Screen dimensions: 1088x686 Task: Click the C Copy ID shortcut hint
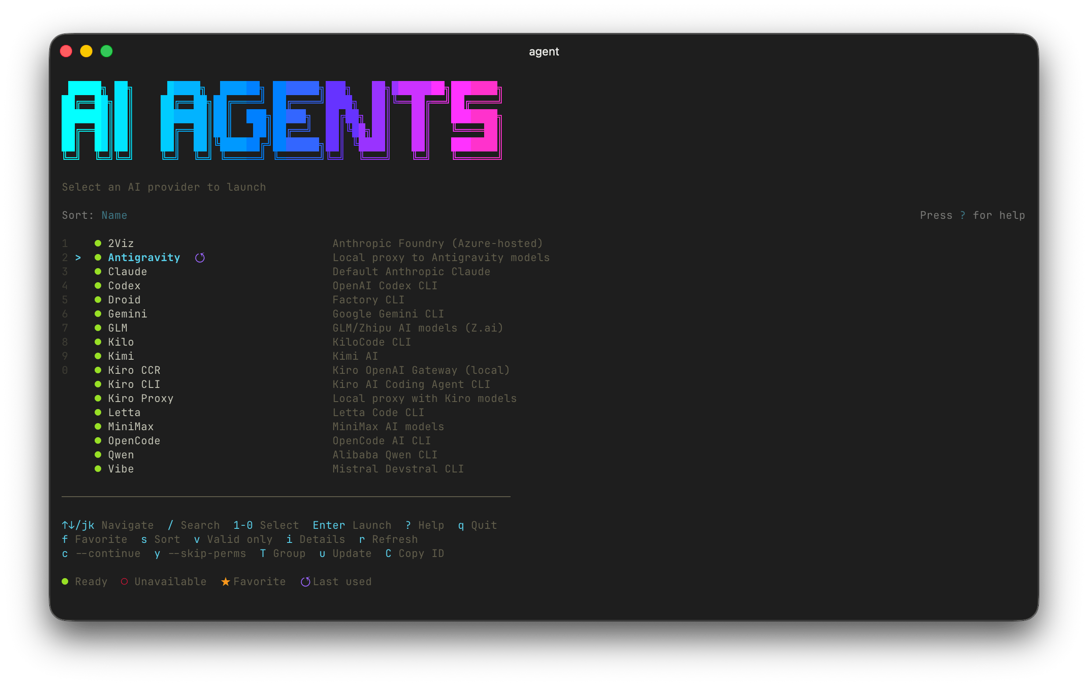415,553
